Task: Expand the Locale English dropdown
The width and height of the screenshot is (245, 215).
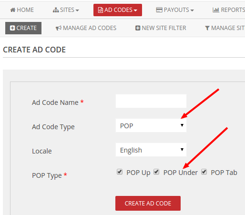Action: pos(151,150)
